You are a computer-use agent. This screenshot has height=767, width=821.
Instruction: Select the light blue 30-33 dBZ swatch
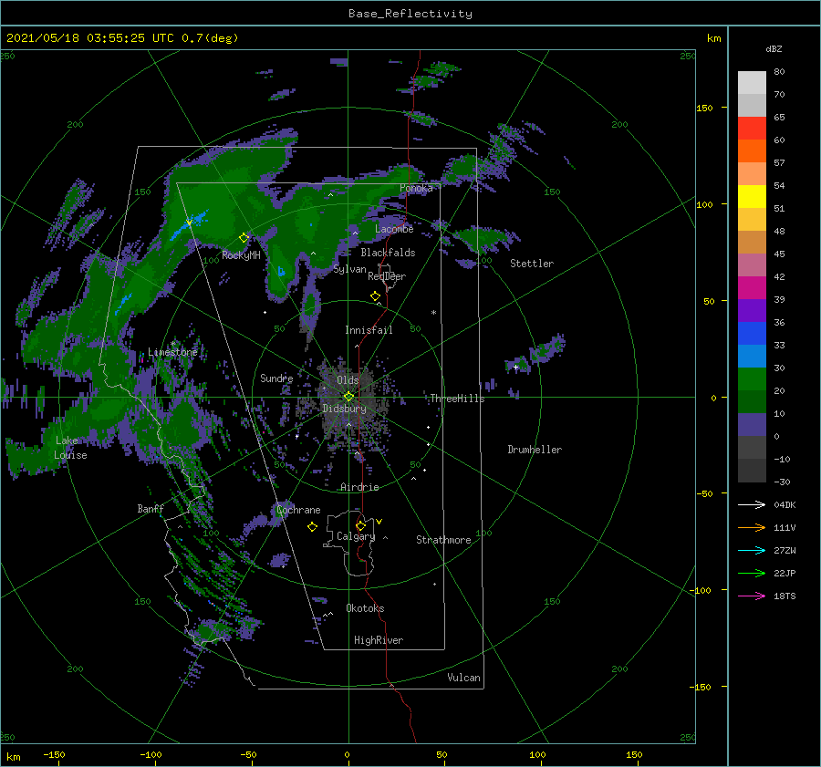[752, 357]
